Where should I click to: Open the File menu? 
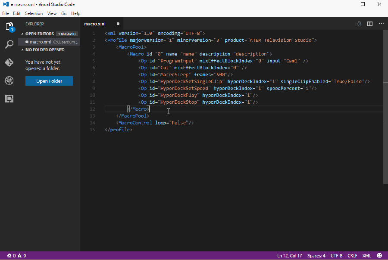click(x=6, y=13)
